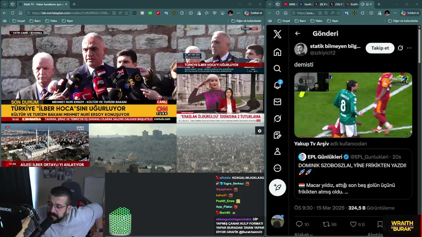Mute the active (2) tab's speaker icon

(x=362, y=4)
